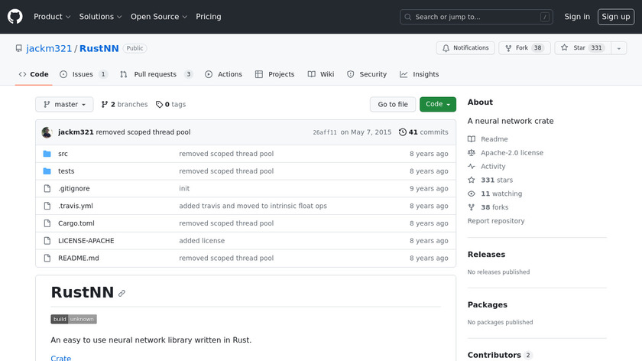Open the RustNN repository name link

[99, 48]
